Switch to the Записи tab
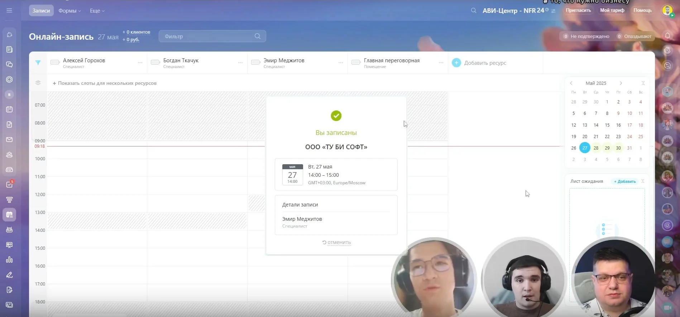680x317 pixels. coord(41,11)
